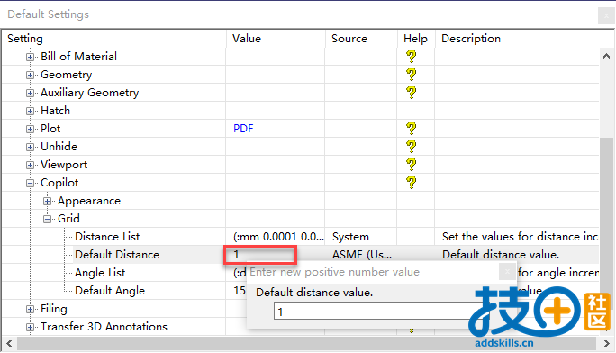616x353 pixels.
Task: Select the Plot row label
Action: (50, 129)
